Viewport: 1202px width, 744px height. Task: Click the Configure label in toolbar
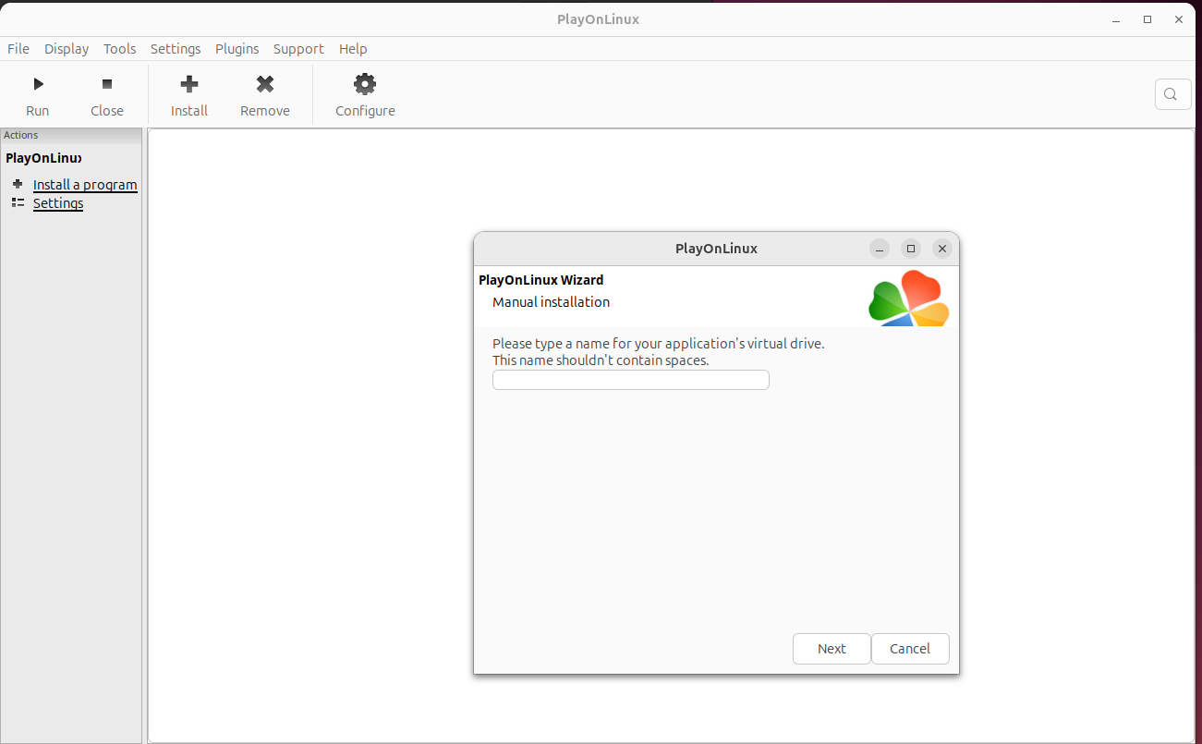pyautogui.click(x=365, y=111)
